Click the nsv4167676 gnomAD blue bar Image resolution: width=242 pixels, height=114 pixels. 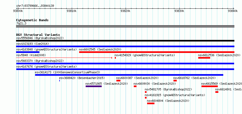pyautogui.click(x=125, y=69)
